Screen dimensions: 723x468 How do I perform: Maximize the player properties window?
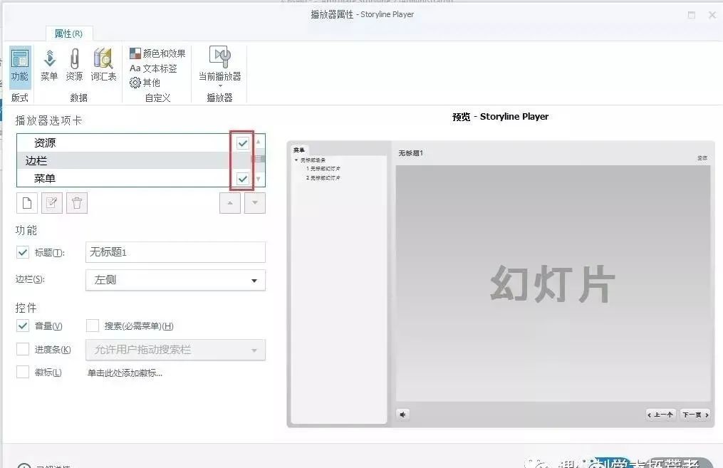tap(691, 15)
